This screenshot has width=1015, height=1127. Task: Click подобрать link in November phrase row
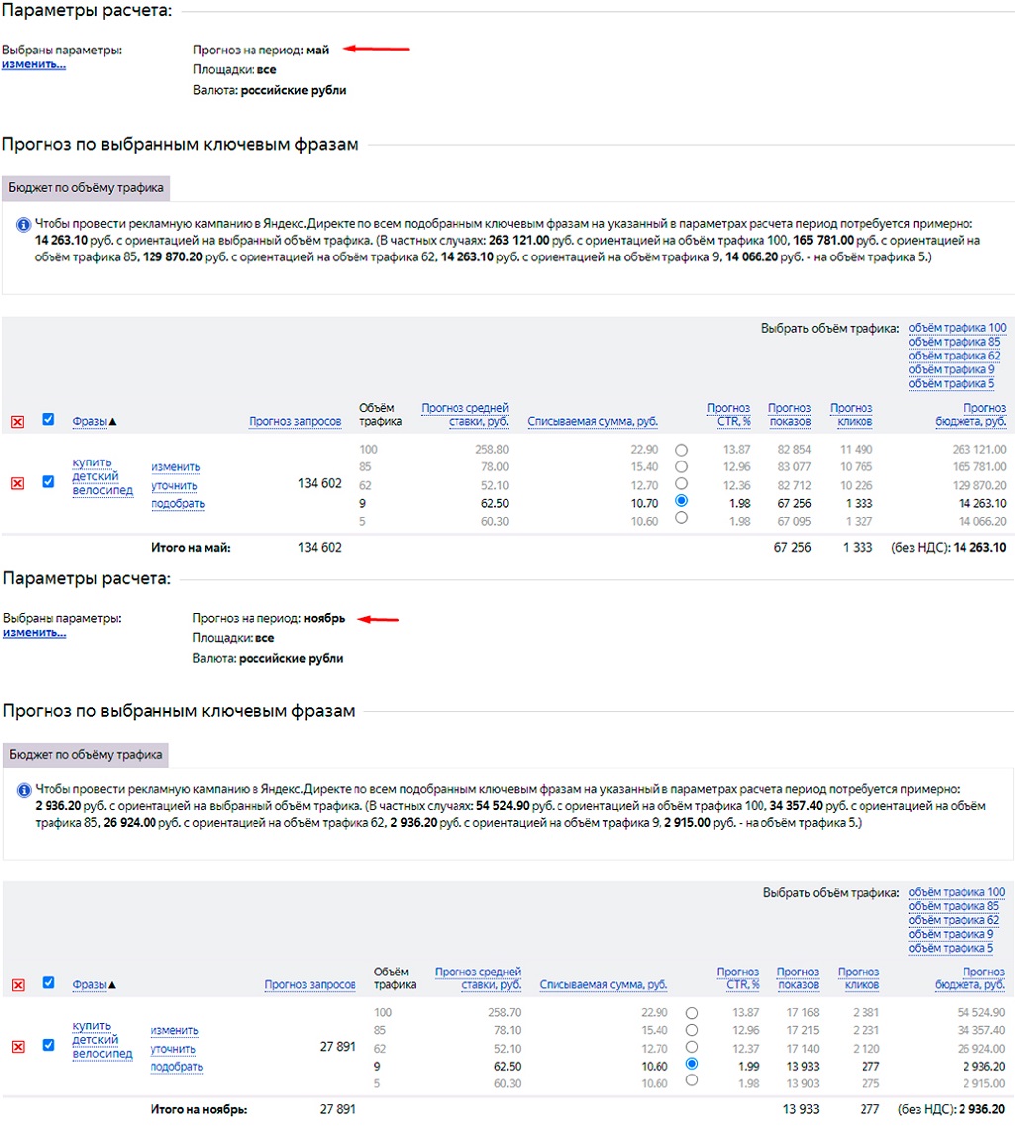(176, 1068)
